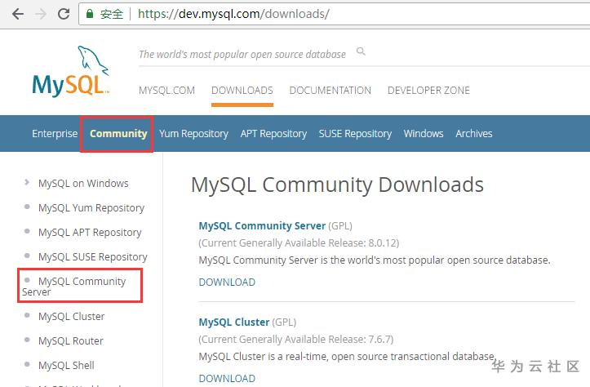Select Community in the blue menu
Image resolution: width=590 pixels, height=387 pixels.
[118, 133]
